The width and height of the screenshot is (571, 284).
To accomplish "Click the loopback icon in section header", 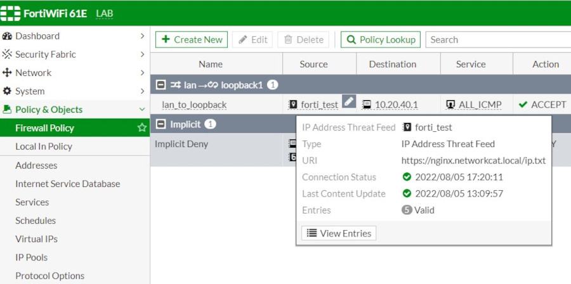I will (211, 85).
